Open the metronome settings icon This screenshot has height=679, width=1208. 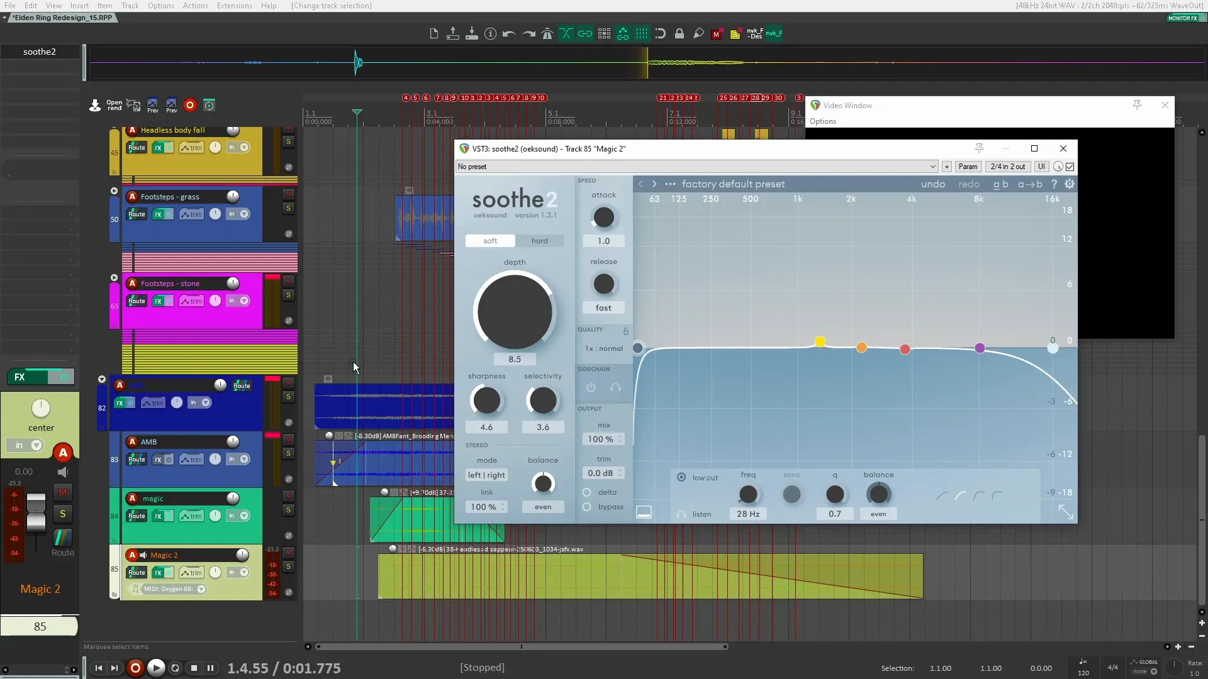(x=547, y=33)
